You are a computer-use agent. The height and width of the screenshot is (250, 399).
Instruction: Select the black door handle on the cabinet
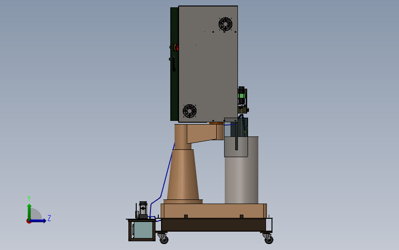[174, 64]
